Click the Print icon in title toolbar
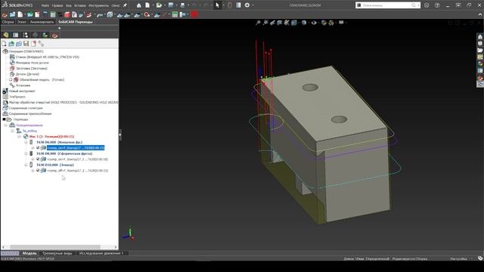This screenshot has height=272, width=484. pos(182,5)
